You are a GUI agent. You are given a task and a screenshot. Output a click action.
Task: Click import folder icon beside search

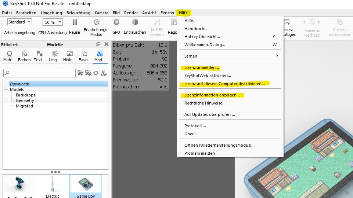pyautogui.click(x=88, y=73)
